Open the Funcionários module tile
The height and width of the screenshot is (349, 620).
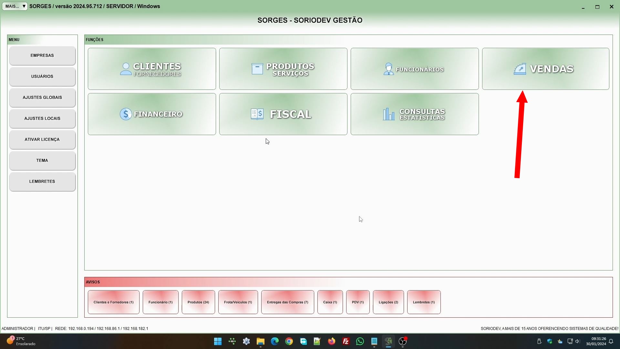click(415, 69)
